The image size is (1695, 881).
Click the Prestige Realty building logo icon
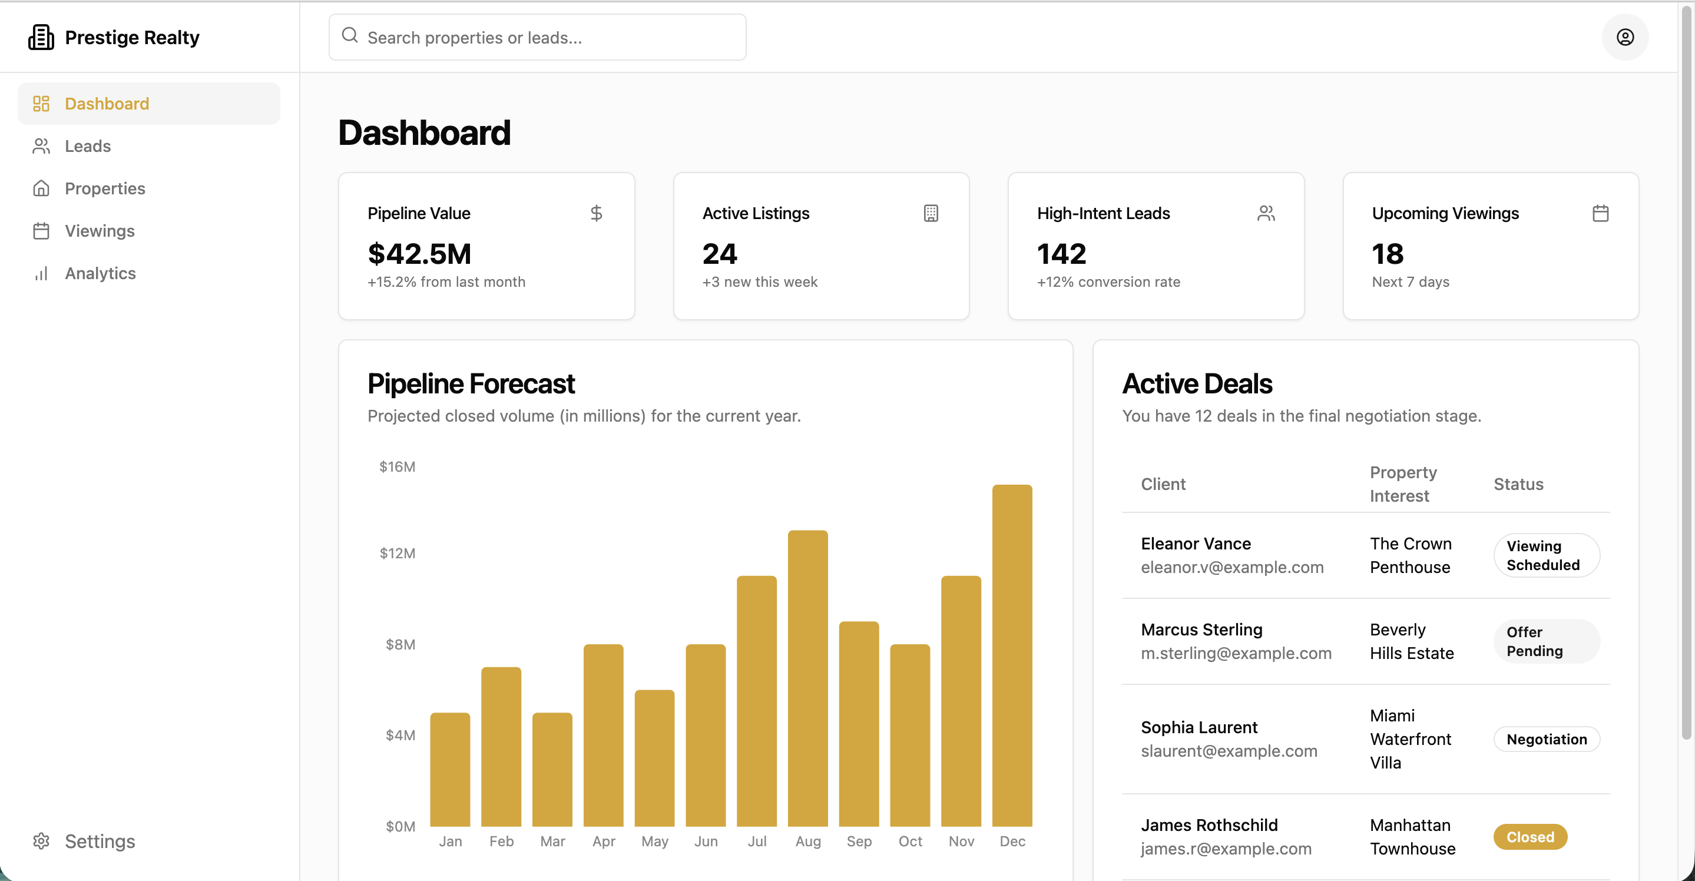click(x=41, y=38)
